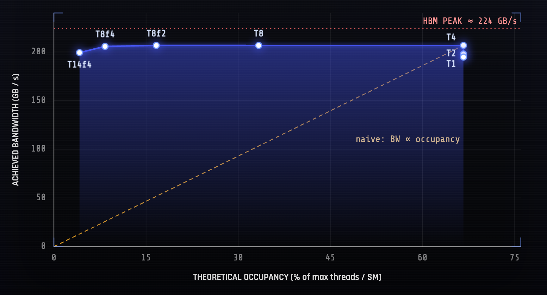Click the 'naive: BW ∝ occupancy' annotation

point(408,139)
